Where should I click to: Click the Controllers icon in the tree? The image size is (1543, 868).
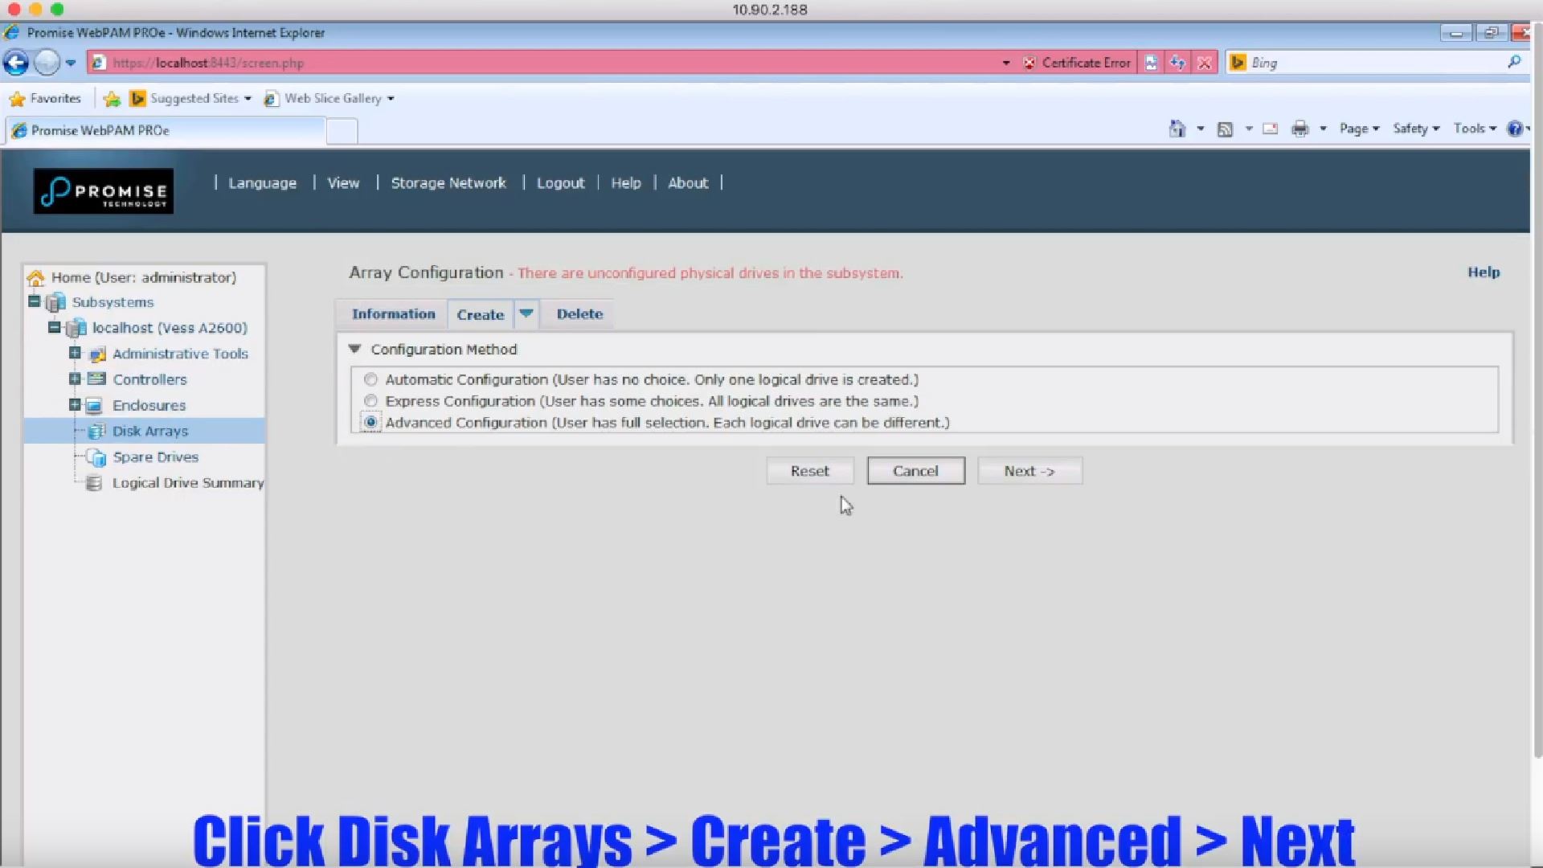click(x=96, y=379)
